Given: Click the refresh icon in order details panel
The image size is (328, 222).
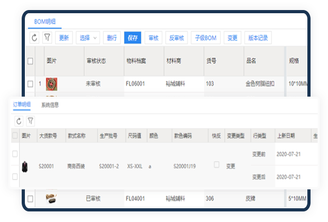Looking at the screenshot, I should [x=19, y=121].
